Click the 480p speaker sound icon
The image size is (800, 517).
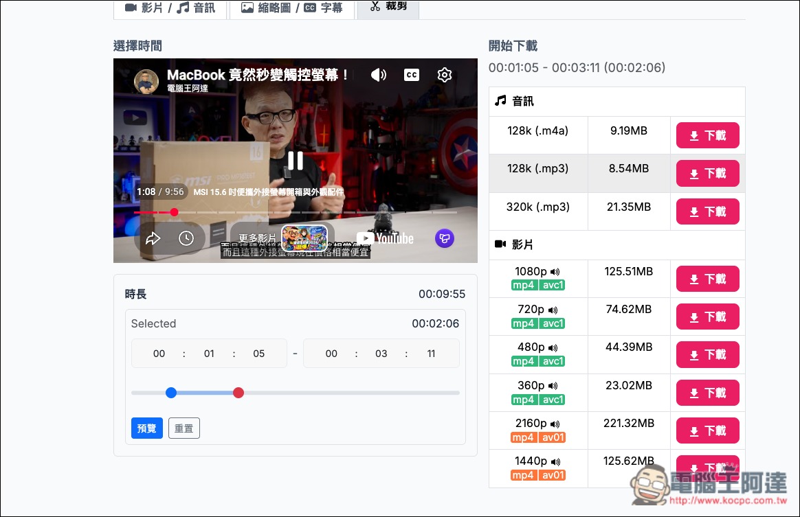click(553, 347)
